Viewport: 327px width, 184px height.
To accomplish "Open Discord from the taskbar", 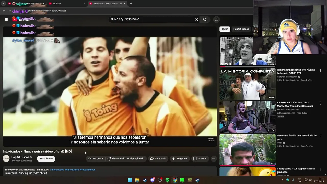I will coord(153,180).
